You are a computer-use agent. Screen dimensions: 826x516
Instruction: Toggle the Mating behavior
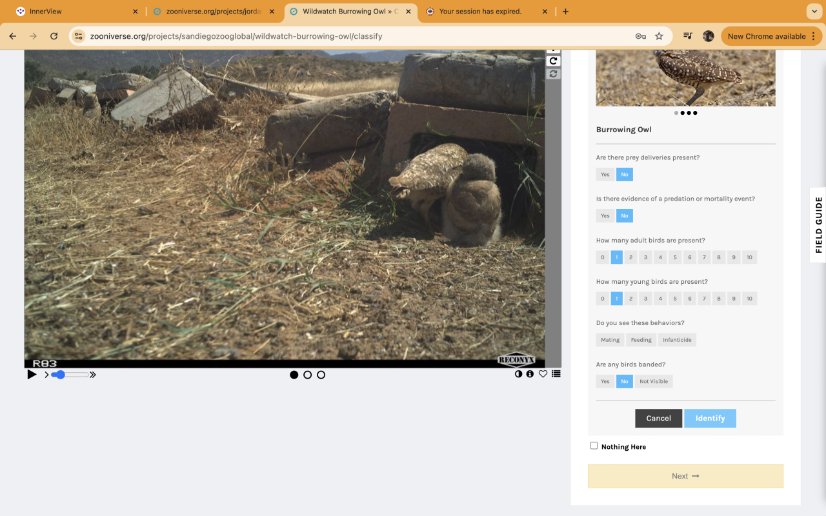pos(610,340)
